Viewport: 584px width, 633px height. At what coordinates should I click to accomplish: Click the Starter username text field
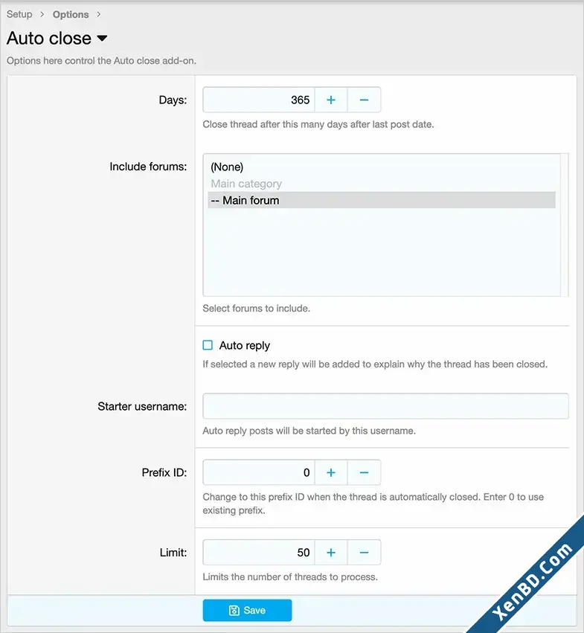pos(385,406)
